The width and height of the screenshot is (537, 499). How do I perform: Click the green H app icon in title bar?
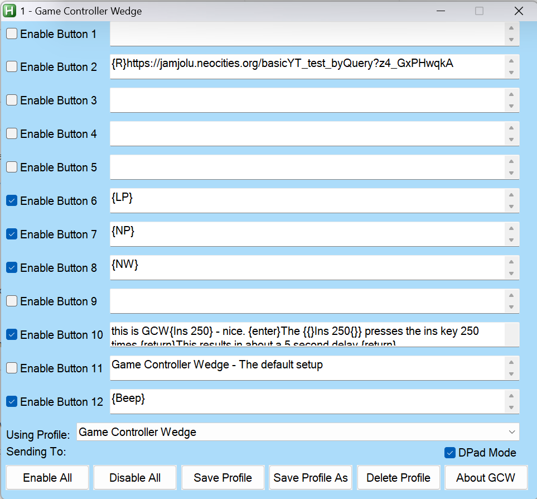[9, 11]
